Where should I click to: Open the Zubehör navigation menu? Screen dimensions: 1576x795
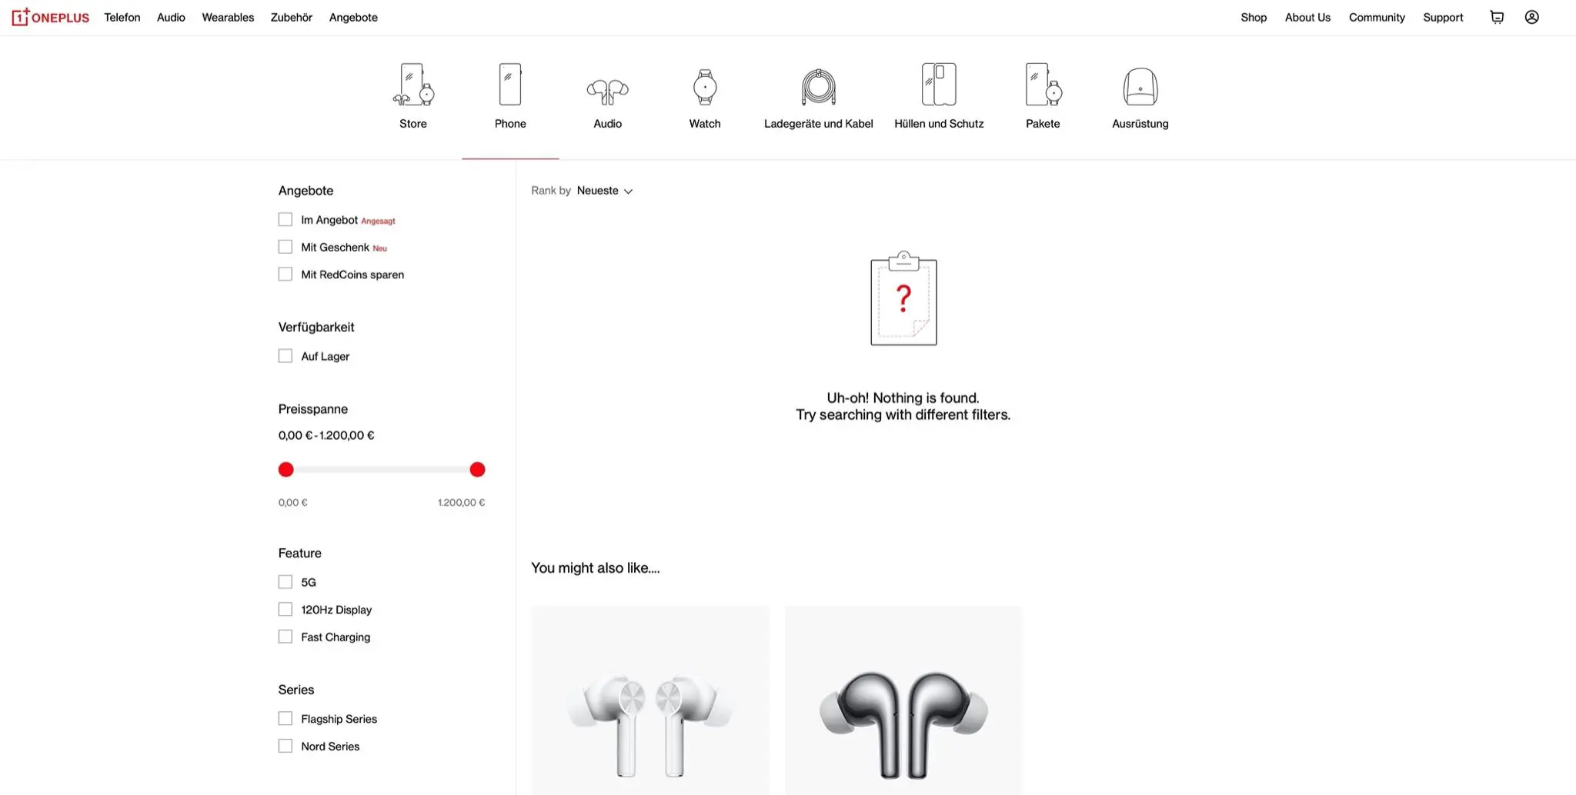click(292, 17)
